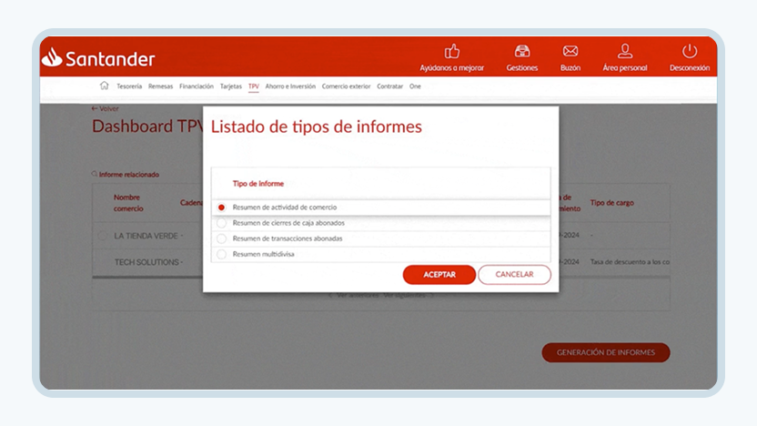Click Tipo de informe header
The width and height of the screenshot is (757, 426).
tap(258, 184)
